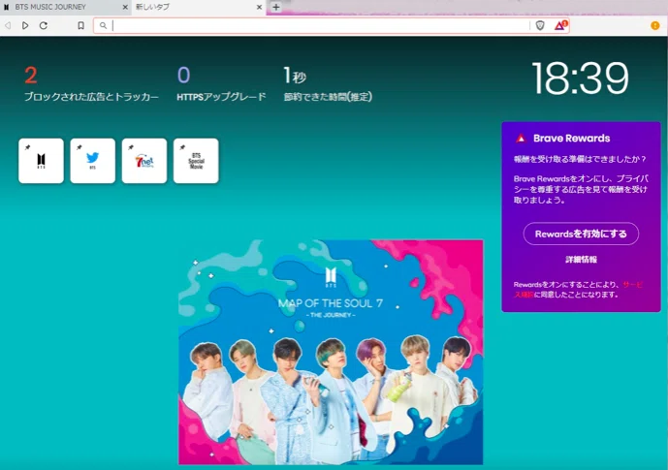This screenshot has height=470, width=668.
Task: Click the pin icon on the BTS Special Movie tile
Action: 182,147
